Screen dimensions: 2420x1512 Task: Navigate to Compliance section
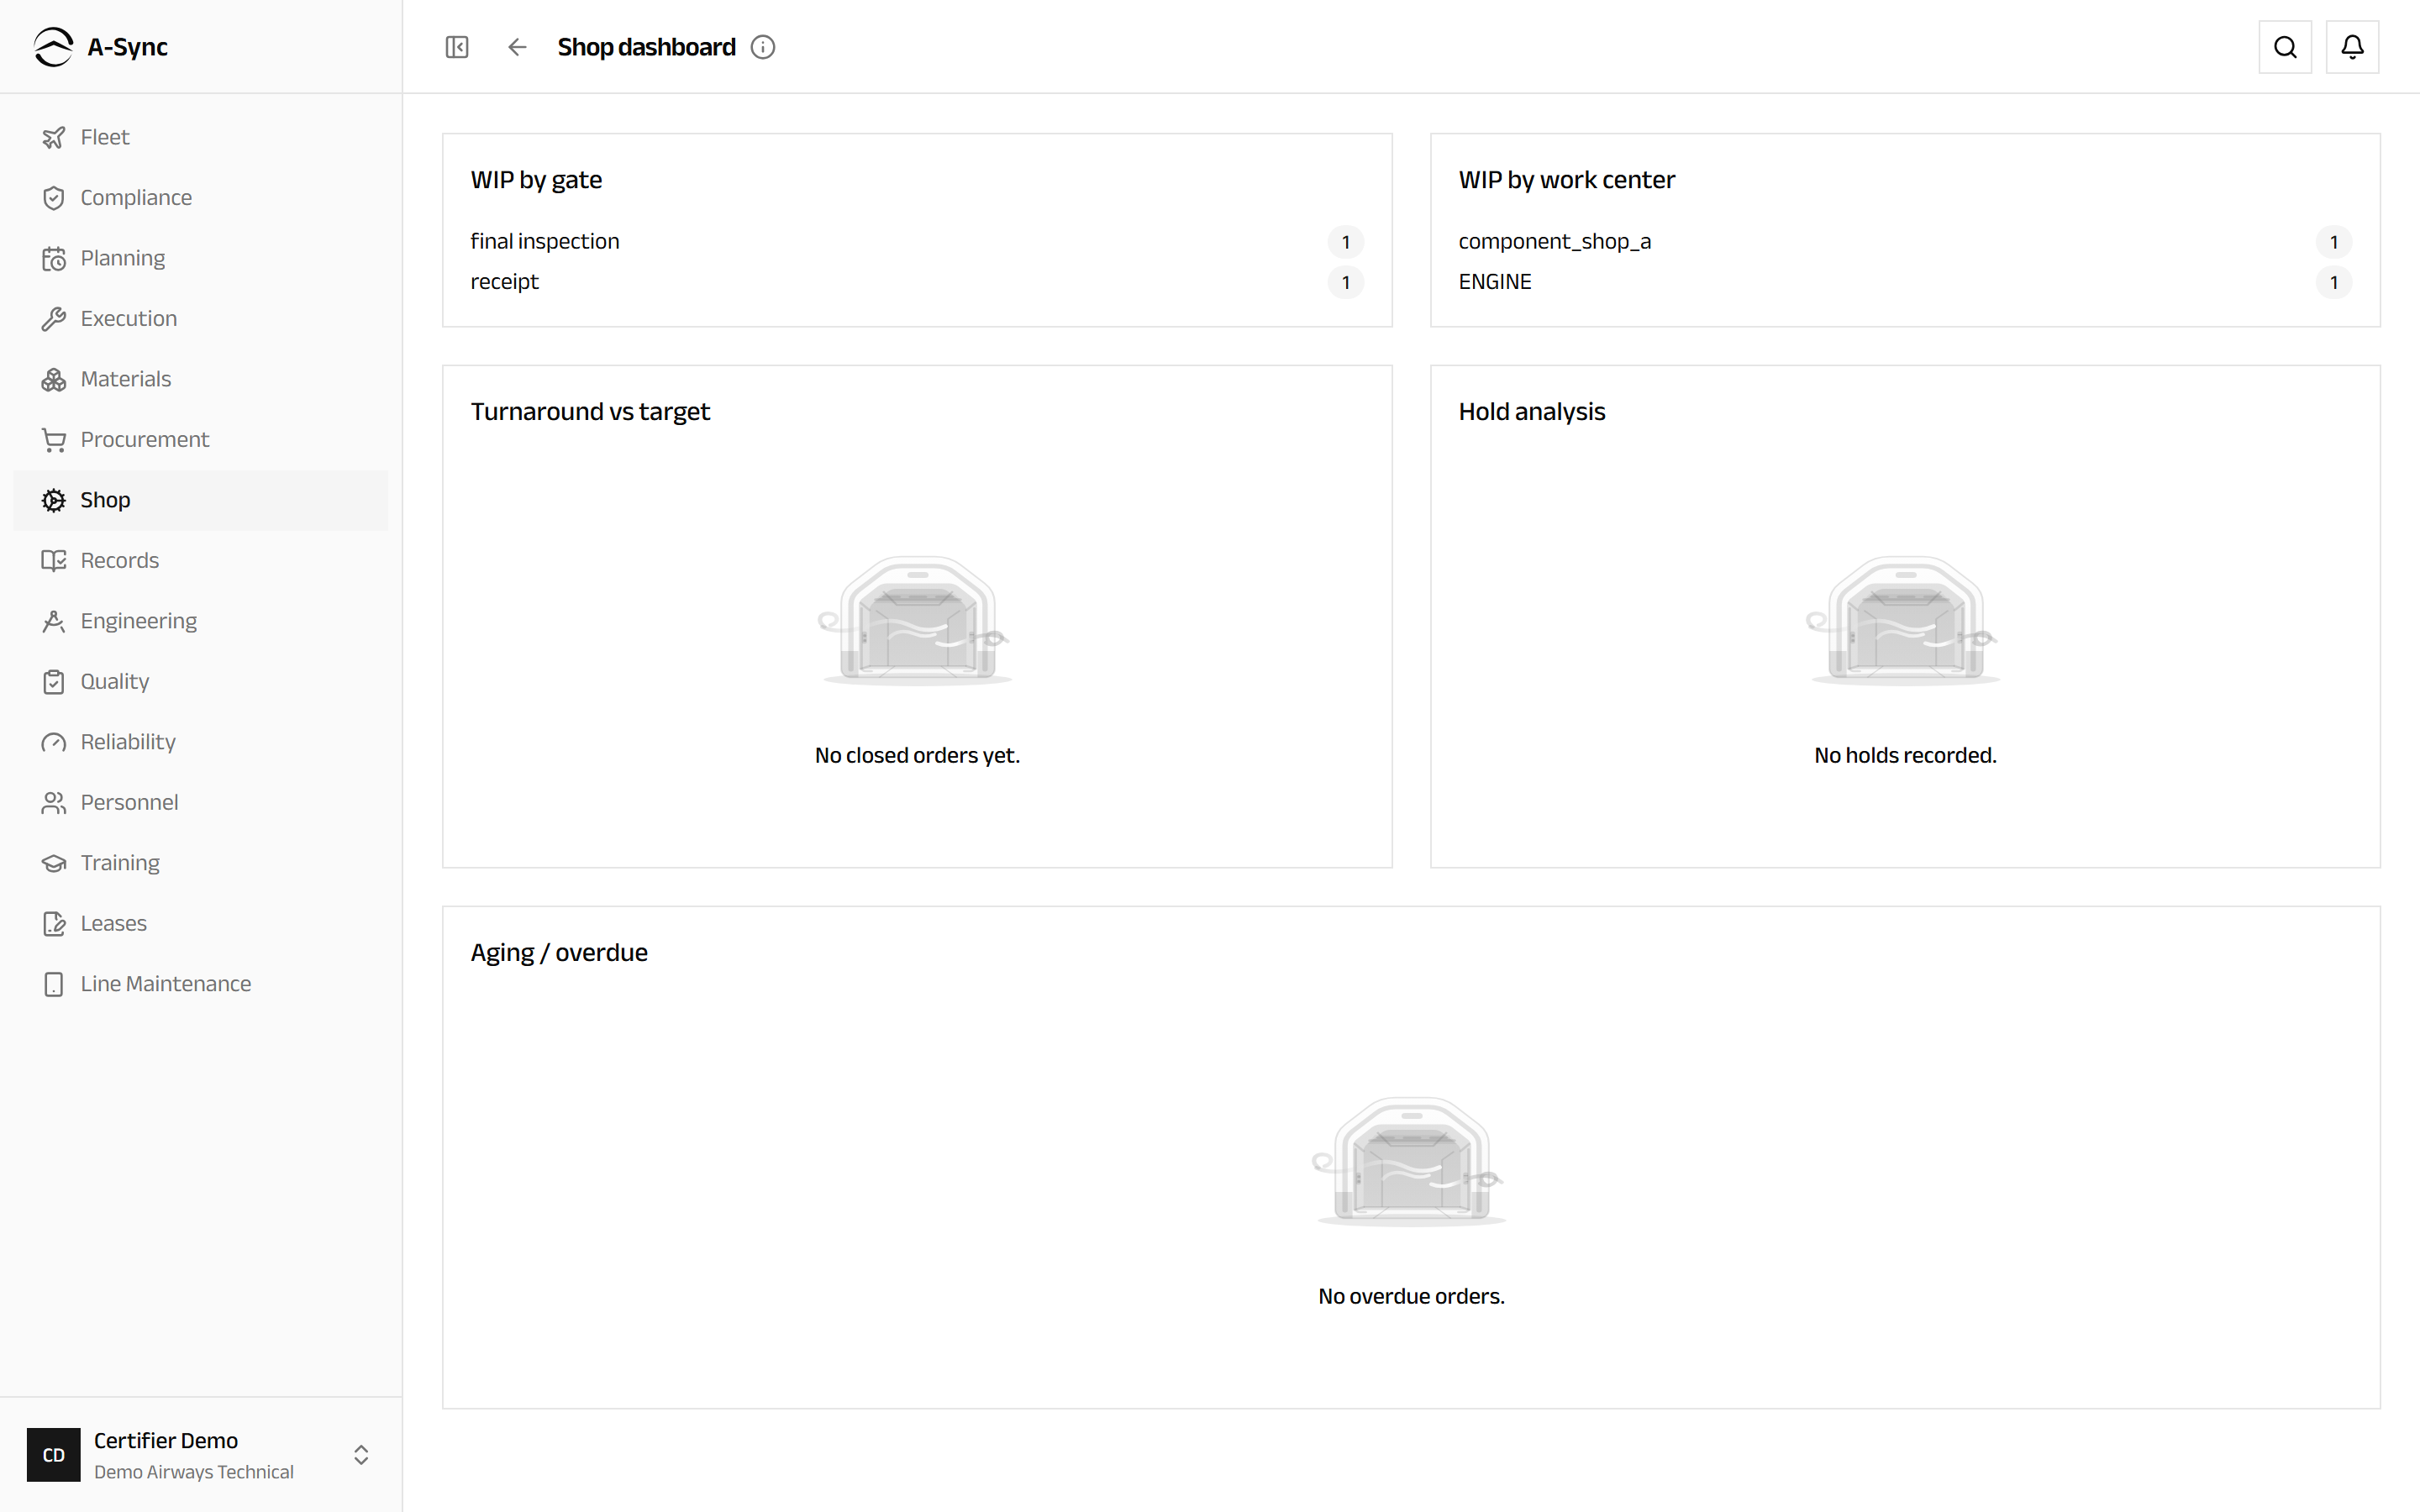tap(201, 198)
